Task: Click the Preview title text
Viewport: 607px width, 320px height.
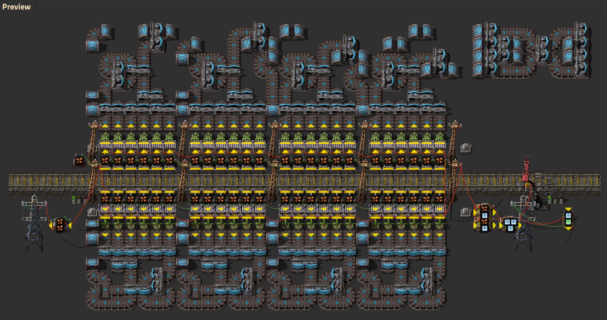Action: point(16,6)
